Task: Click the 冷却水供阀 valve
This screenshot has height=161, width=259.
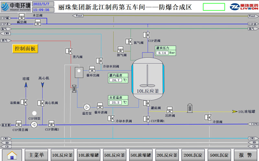Action: coord(111,118)
